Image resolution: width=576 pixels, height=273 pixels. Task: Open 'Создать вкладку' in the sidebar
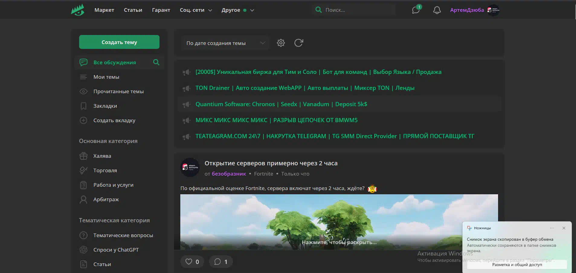point(114,120)
